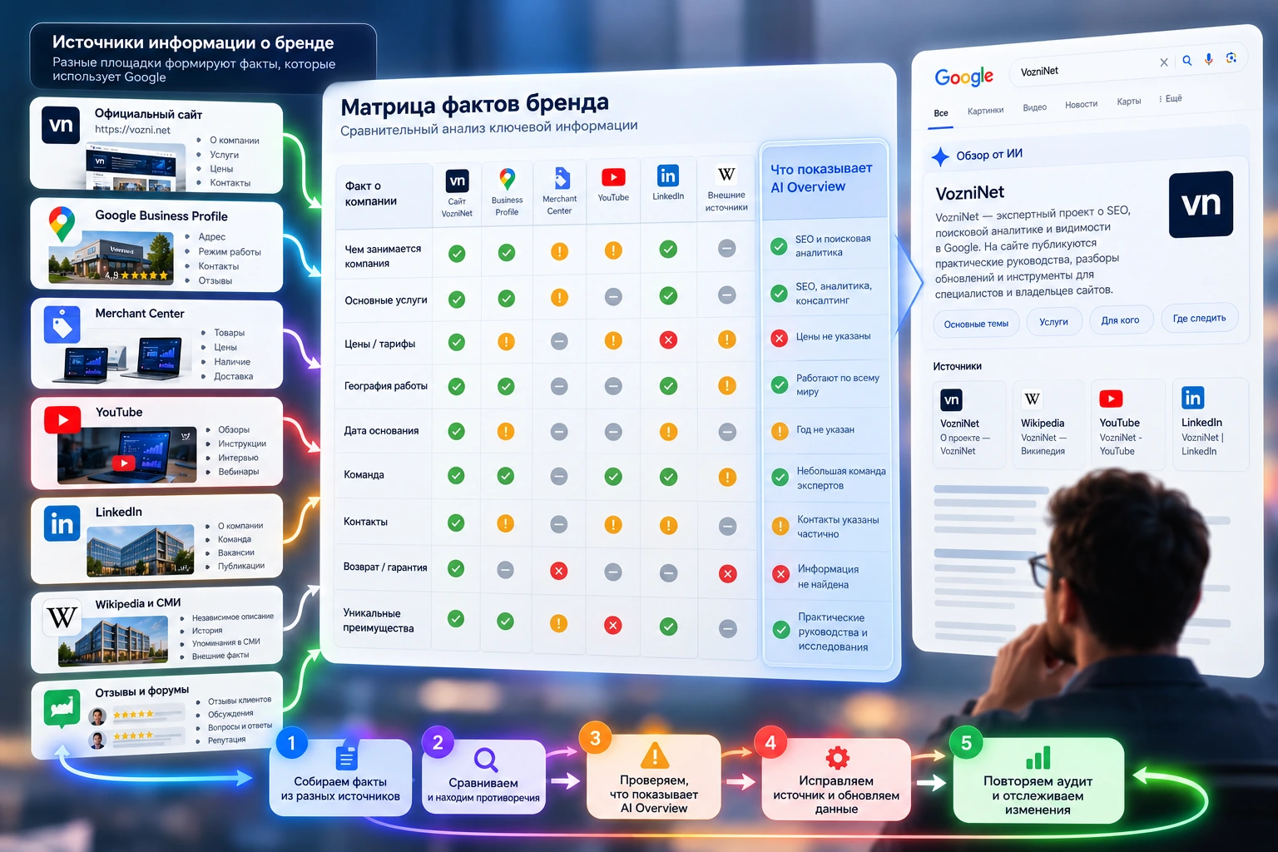Click the Основные темы chip
Image resolution: width=1278 pixels, height=852 pixels.
pos(976,324)
